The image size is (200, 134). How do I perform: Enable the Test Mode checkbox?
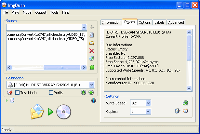pyautogui.click(x=17, y=92)
